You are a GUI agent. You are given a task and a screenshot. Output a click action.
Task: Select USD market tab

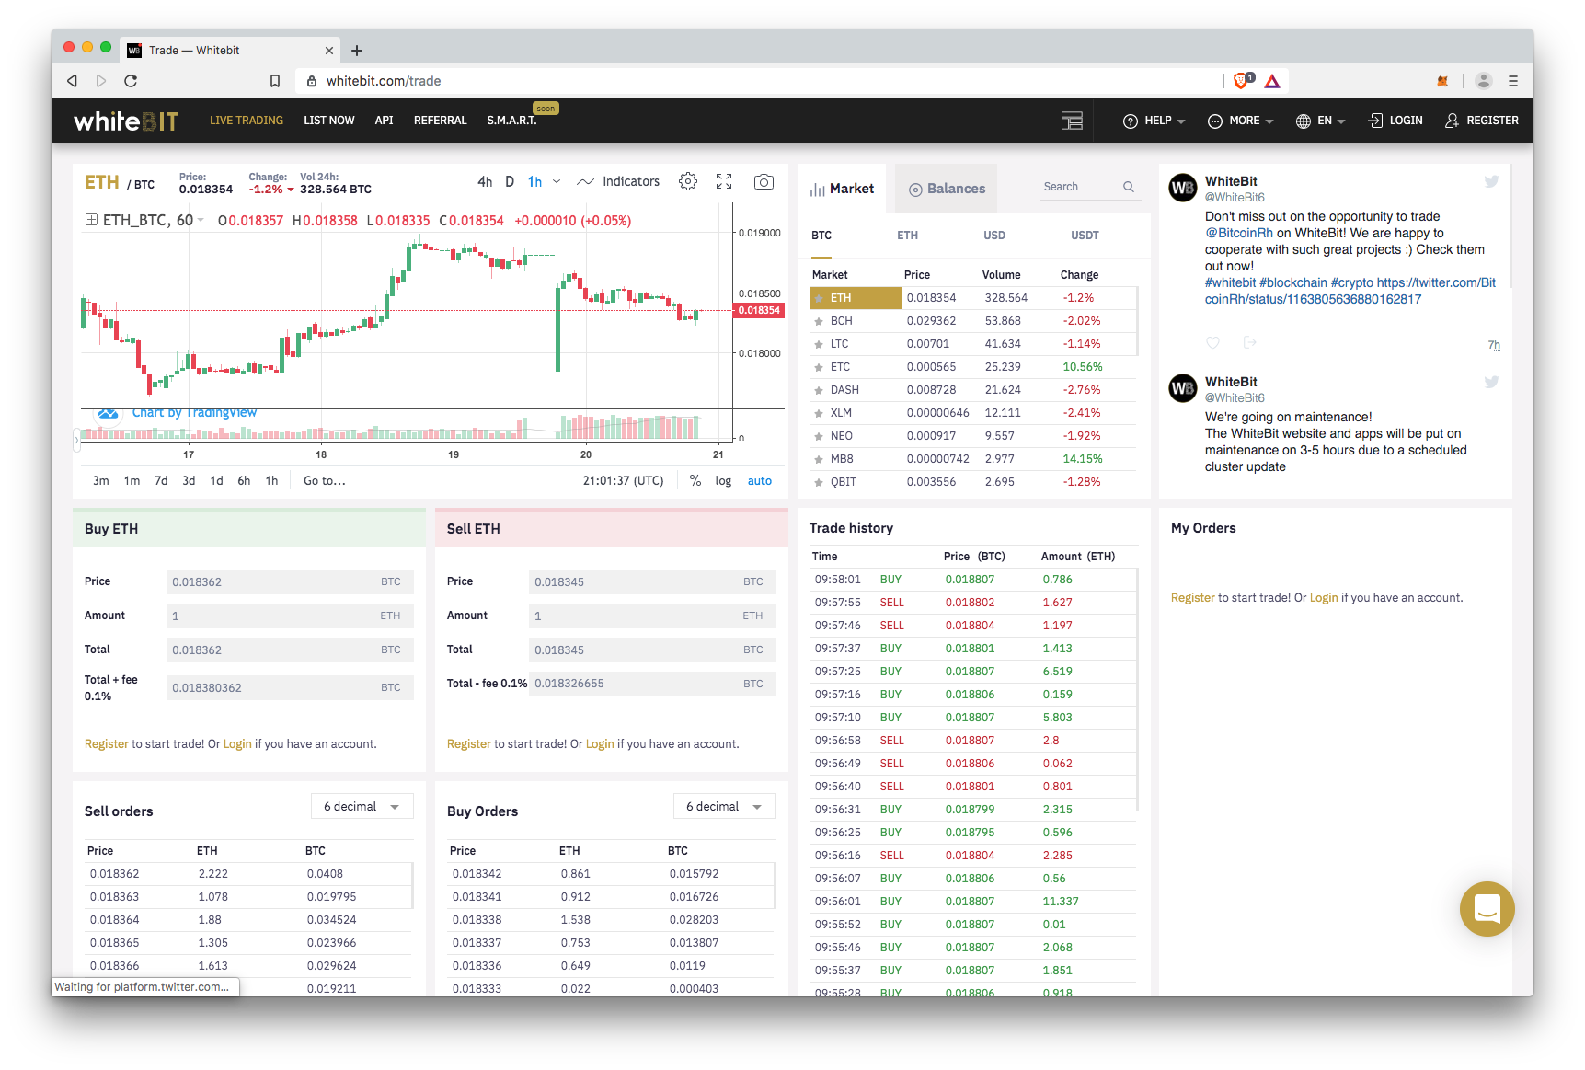pyautogui.click(x=993, y=236)
